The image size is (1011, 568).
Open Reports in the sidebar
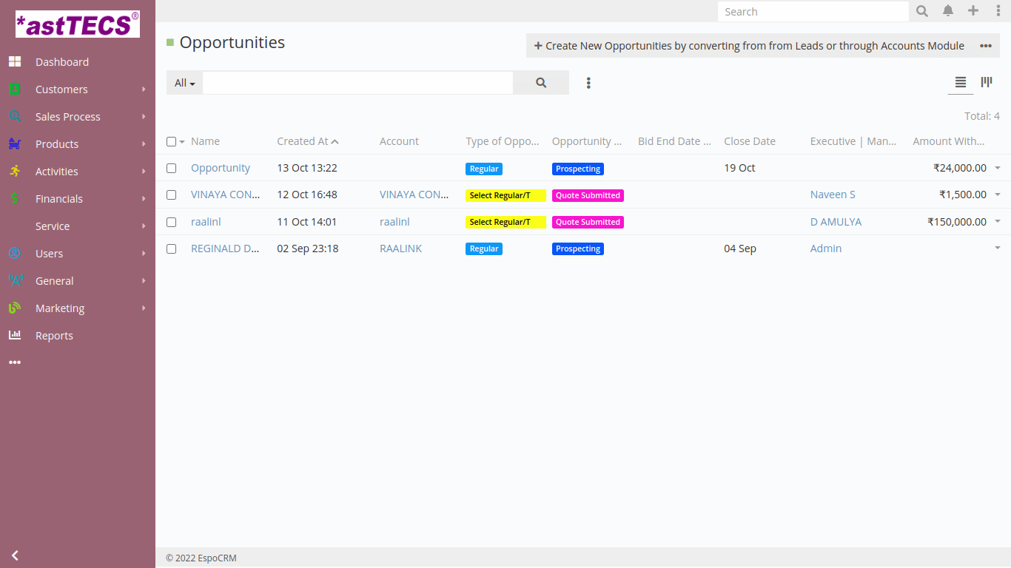pyautogui.click(x=54, y=336)
